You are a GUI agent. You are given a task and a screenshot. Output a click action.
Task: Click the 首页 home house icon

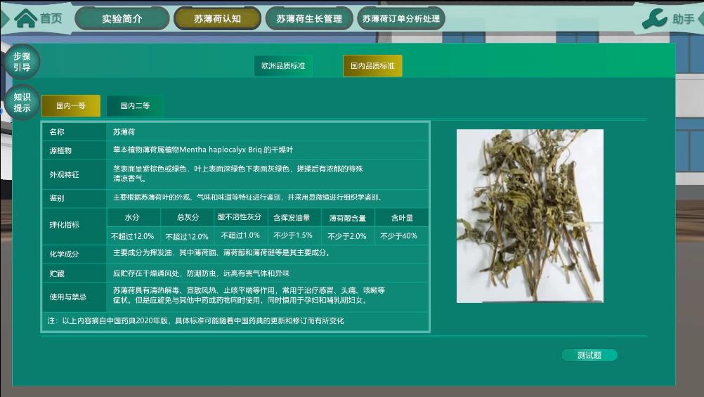(26, 18)
